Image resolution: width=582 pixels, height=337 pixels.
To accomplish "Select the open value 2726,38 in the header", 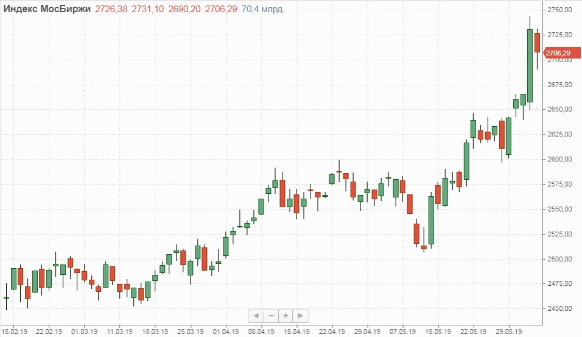I will [112, 9].
